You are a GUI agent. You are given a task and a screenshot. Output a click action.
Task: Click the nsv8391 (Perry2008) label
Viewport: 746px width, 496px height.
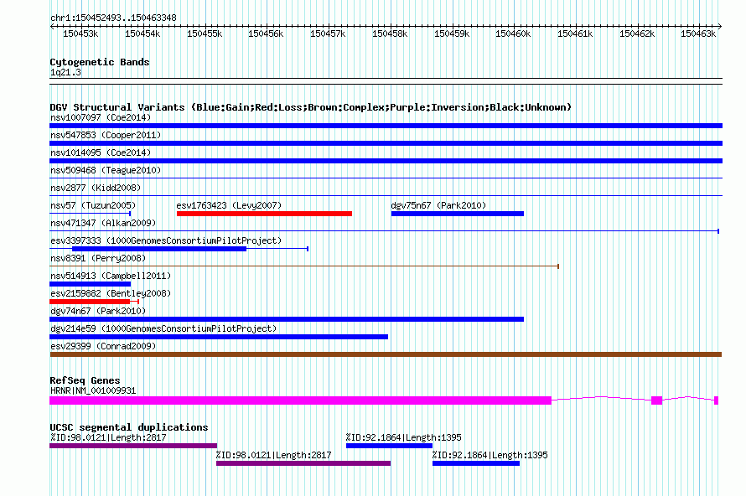98,258
